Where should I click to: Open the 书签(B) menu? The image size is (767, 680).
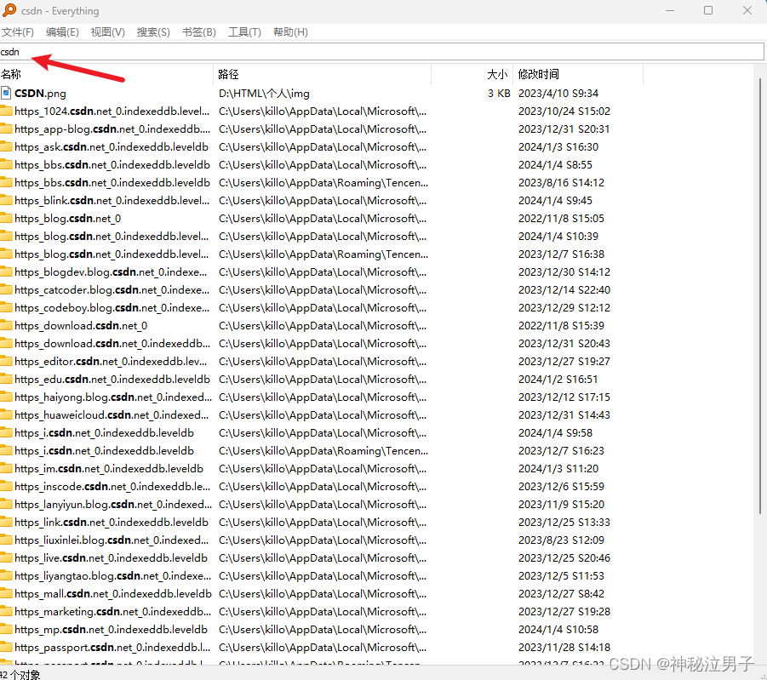tap(198, 32)
